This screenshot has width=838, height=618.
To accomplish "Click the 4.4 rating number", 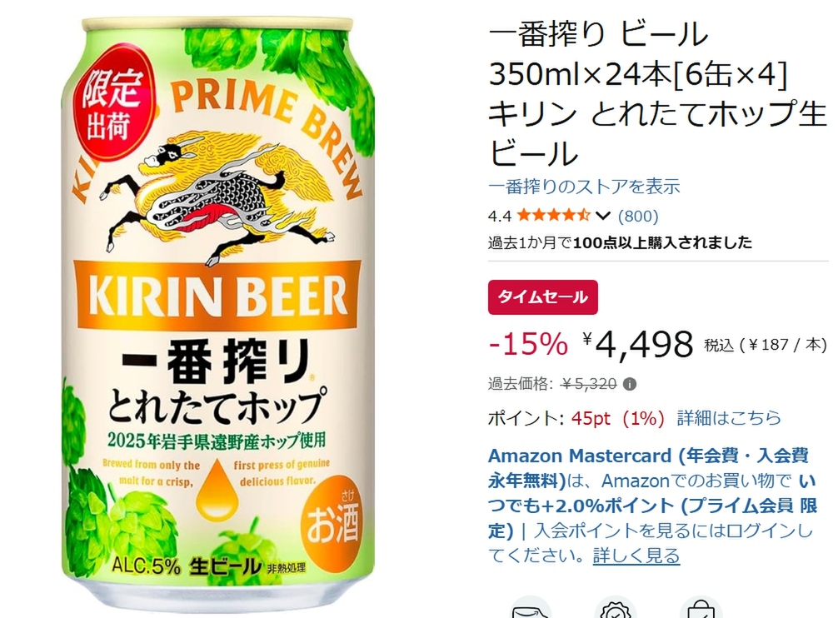I will pos(499,217).
